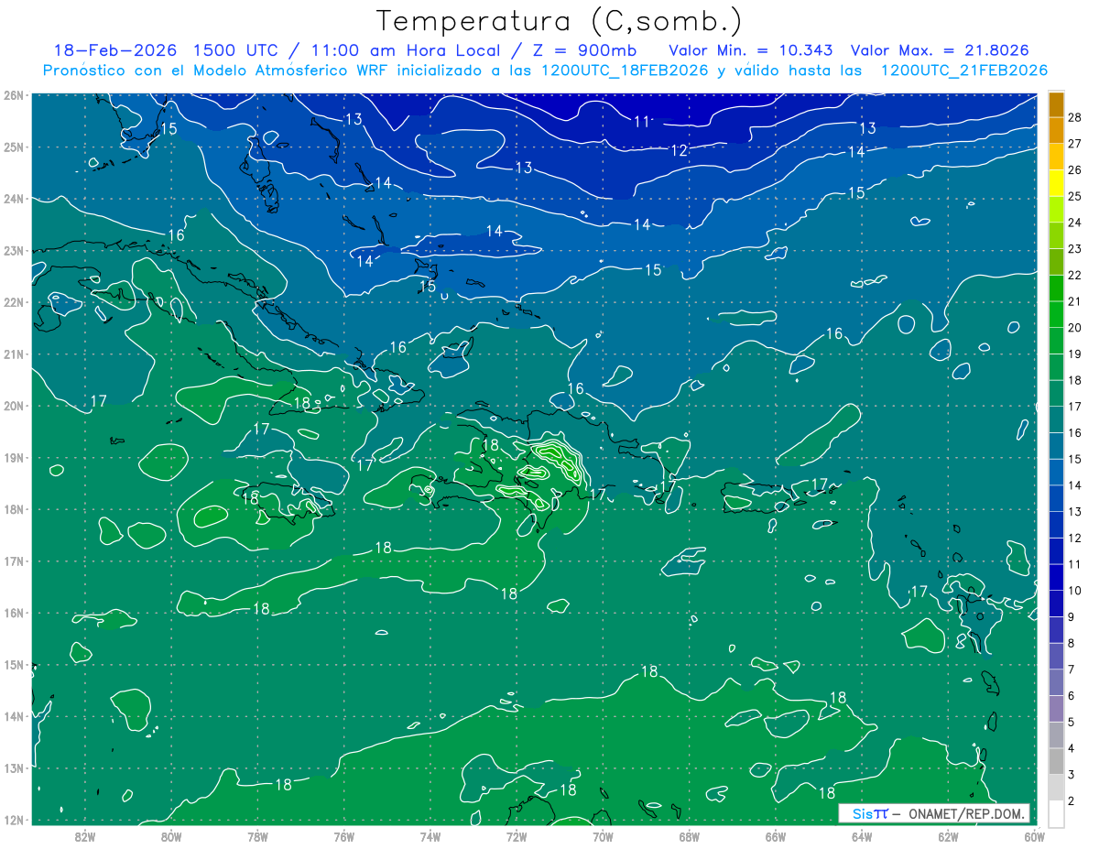This screenshot has height=849, width=1099.
Task: Click the '66W' longitude axis label
Action: (776, 836)
